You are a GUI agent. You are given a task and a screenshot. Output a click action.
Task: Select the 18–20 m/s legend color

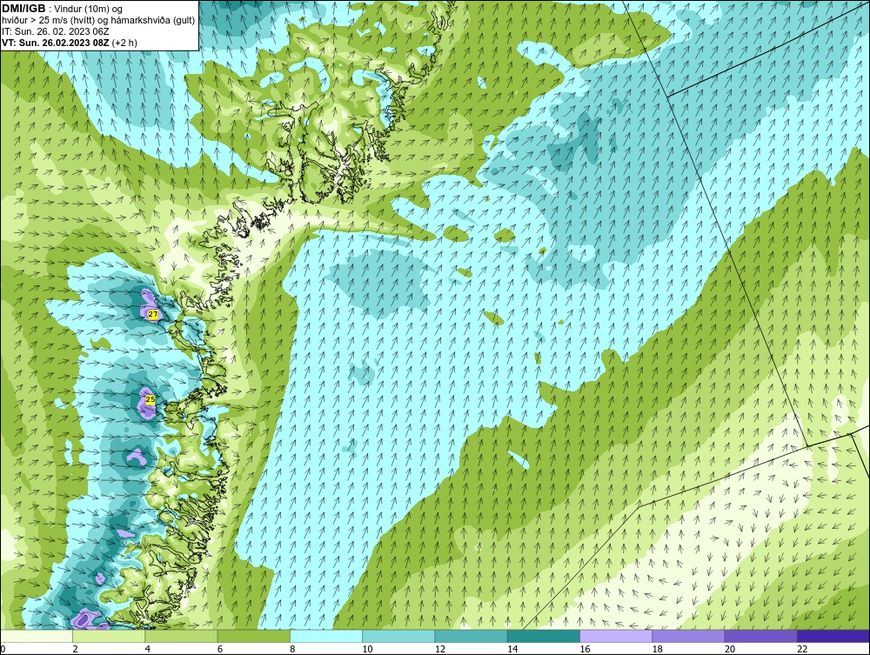688,636
